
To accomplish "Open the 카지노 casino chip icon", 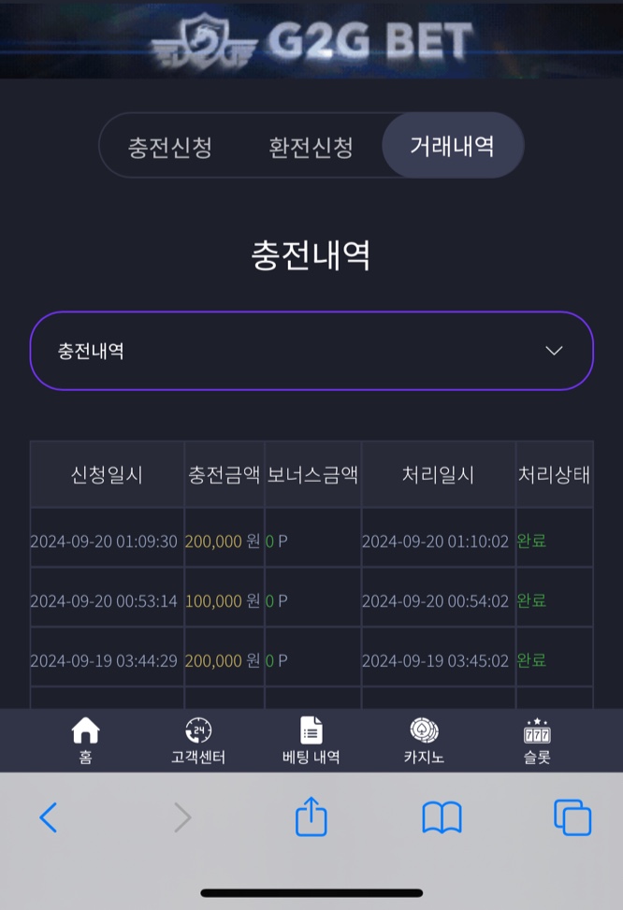I will coord(424,730).
